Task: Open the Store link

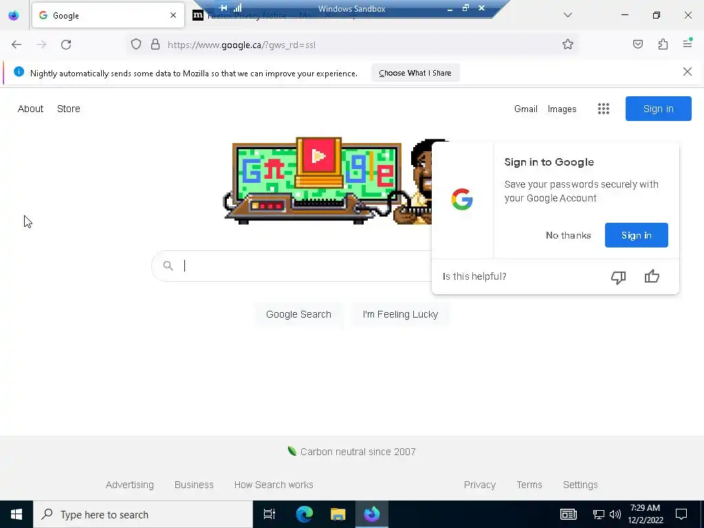Action: point(69,109)
